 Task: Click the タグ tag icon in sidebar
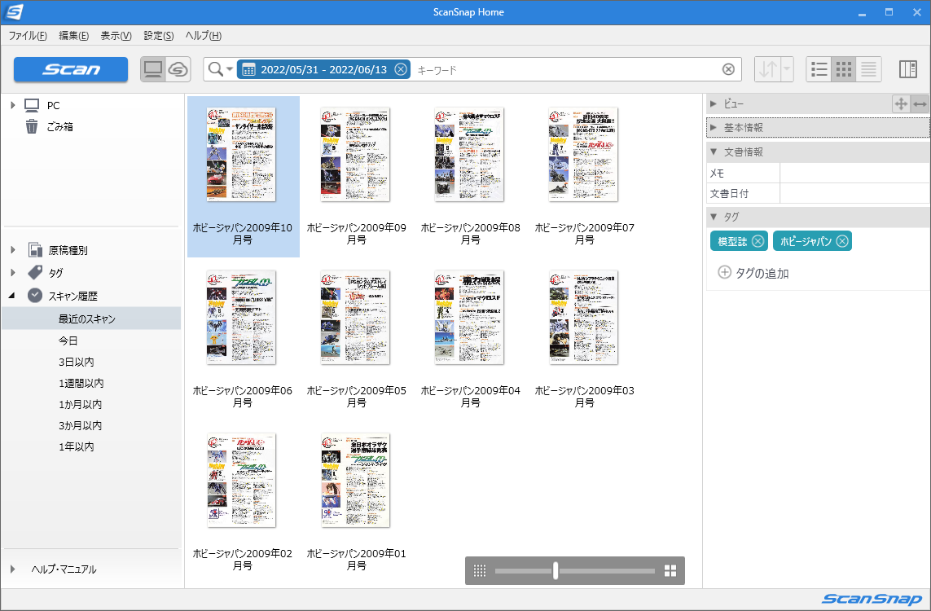coord(35,273)
